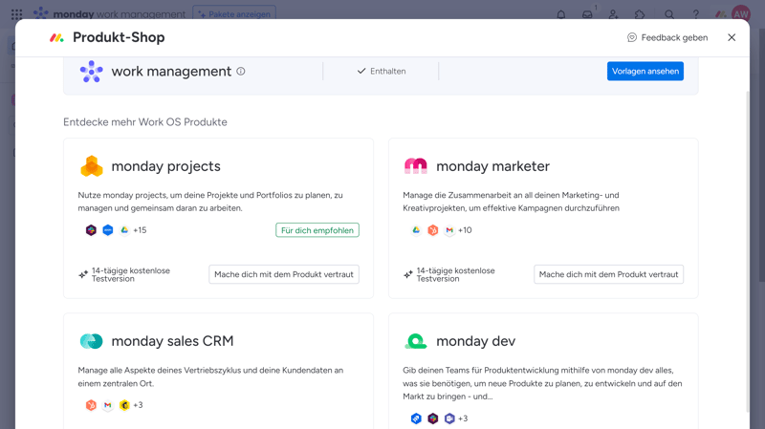This screenshot has width=765, height=429.
Task: Click the info icon beside work management
Action: coord(241,72)
